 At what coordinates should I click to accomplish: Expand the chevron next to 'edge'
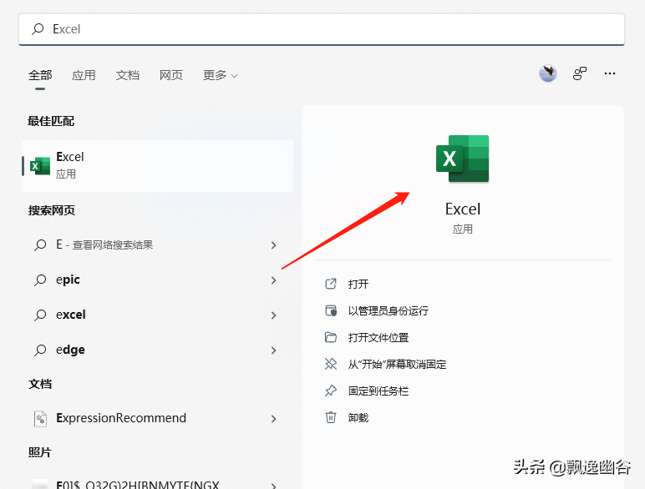coord(273,350)
